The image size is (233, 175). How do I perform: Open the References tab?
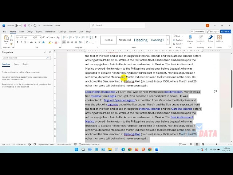pos(50,32)
